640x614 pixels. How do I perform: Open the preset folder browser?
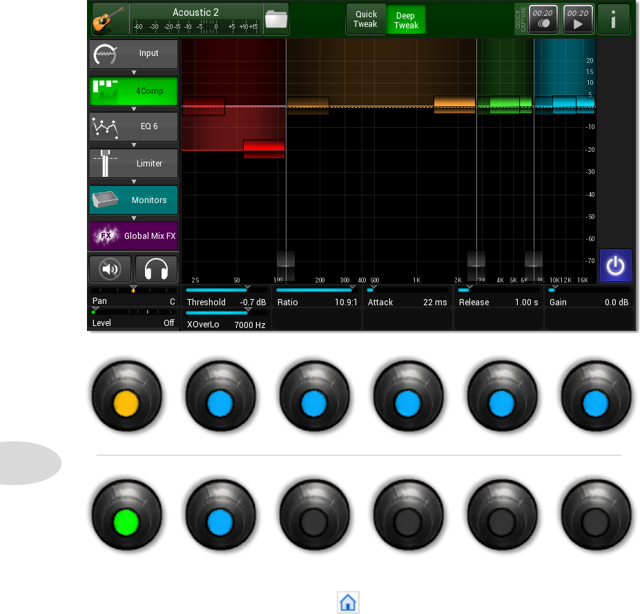click(x=276, y=19)
